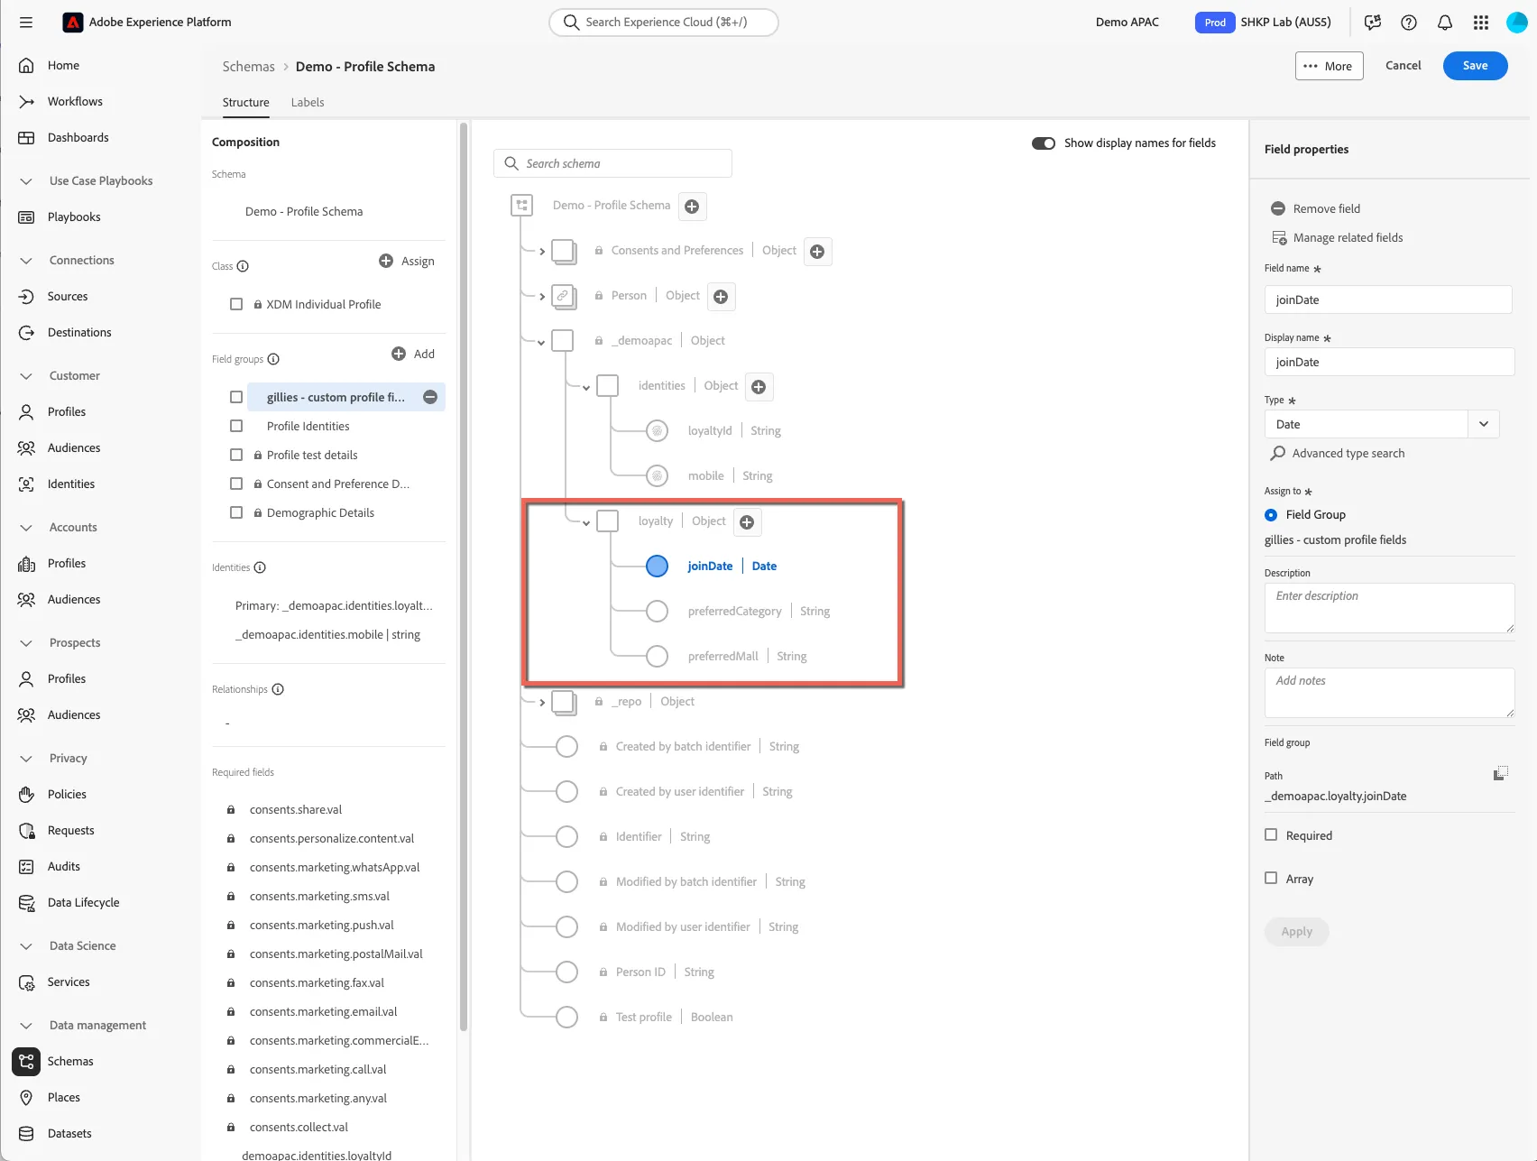Collapse the loyalty object node
This screenshot has width=1537, height=1161.
[586, 523]
